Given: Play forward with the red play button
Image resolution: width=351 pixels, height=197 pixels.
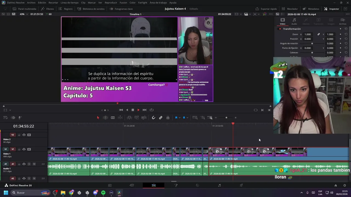Looking at the screenshot, I should pyautogui.click(x=138, y=110).
